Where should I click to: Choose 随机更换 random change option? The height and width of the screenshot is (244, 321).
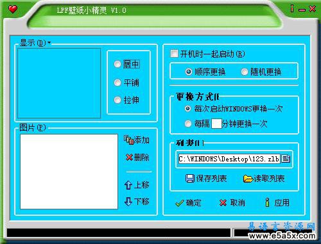coord(245,72)
